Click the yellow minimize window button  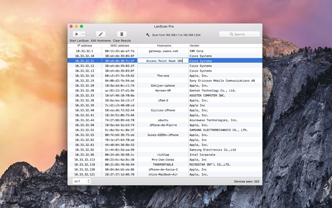[x=76, y=26]
